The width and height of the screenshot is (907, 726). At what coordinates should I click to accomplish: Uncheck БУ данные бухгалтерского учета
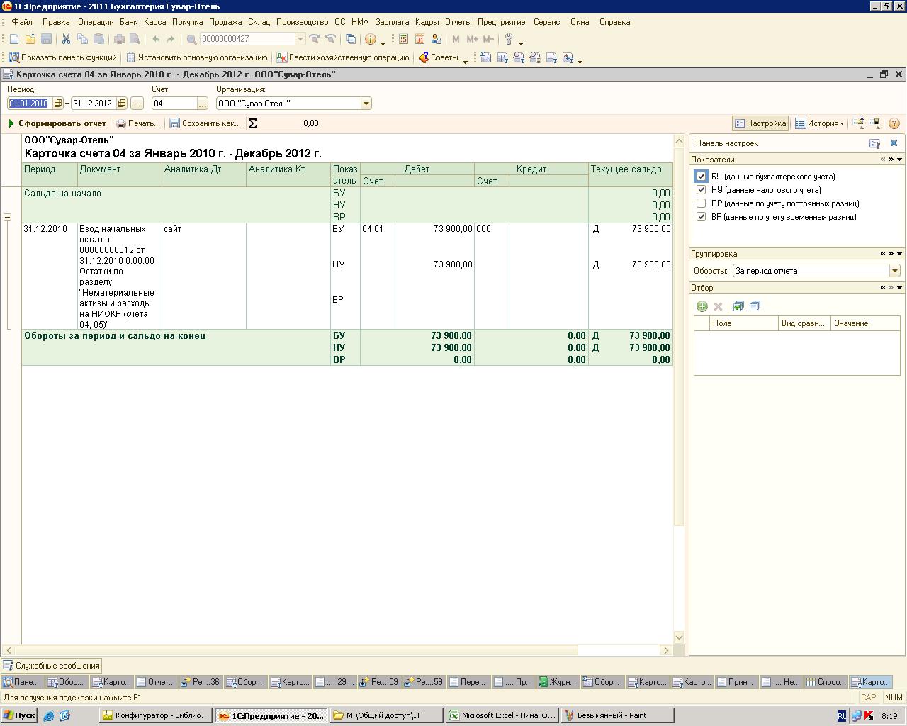pos(702,177)
